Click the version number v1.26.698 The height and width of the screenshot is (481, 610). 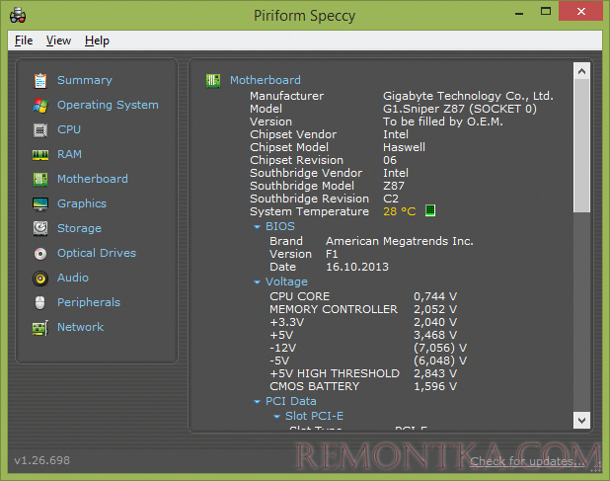[42, 460]
